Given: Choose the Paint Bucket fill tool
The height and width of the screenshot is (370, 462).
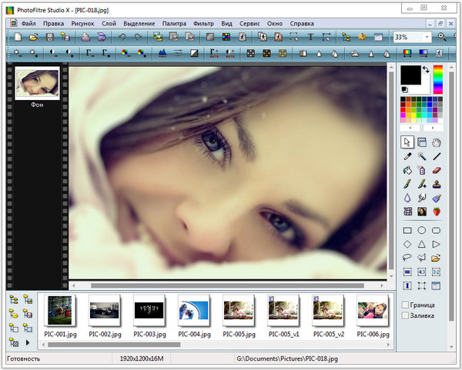Looking at the screenshot, I should point(407,170).
